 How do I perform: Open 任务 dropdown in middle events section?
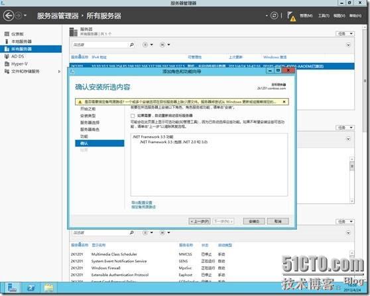tap(345, 128)
